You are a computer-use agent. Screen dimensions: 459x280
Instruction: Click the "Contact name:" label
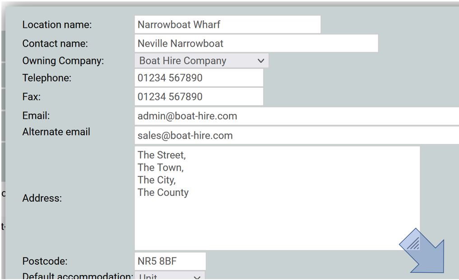click(x=55, y=44)
